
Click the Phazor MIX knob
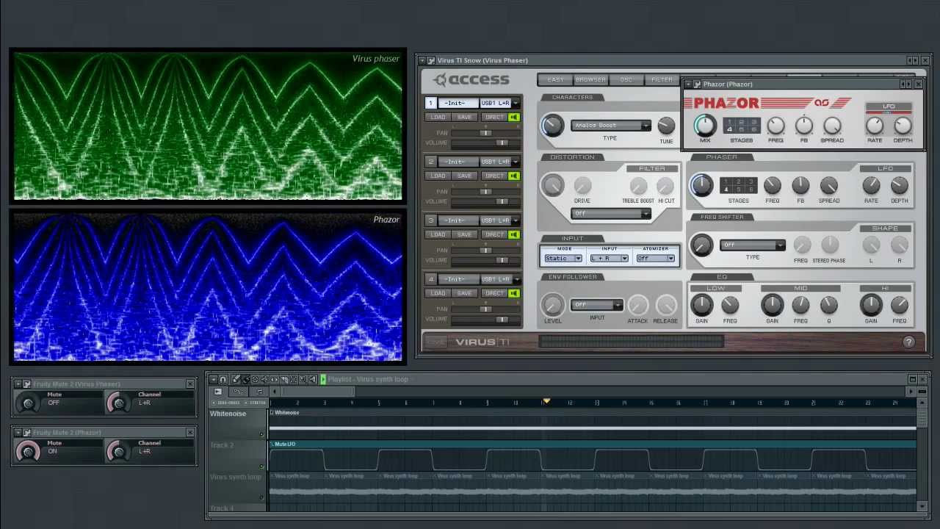[704, 124]
